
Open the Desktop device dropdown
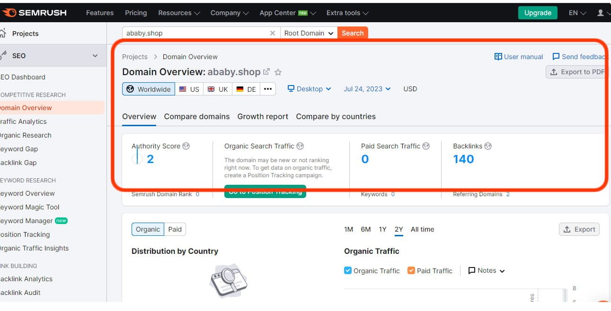coord(310,89)
